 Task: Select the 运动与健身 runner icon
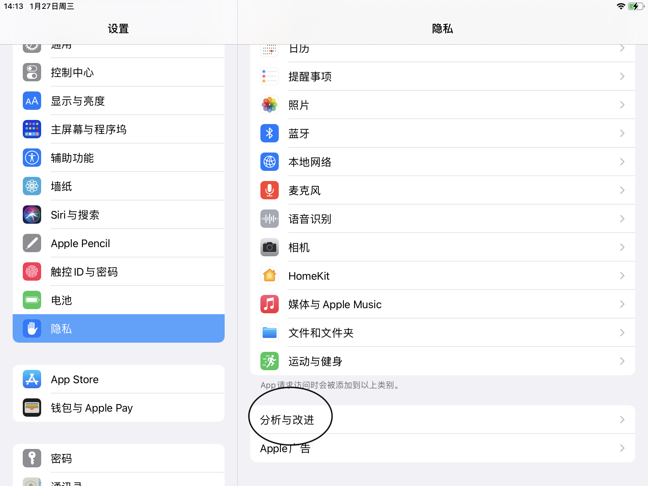coord(269,361)
